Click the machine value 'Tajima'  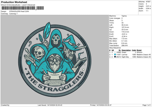124,16
